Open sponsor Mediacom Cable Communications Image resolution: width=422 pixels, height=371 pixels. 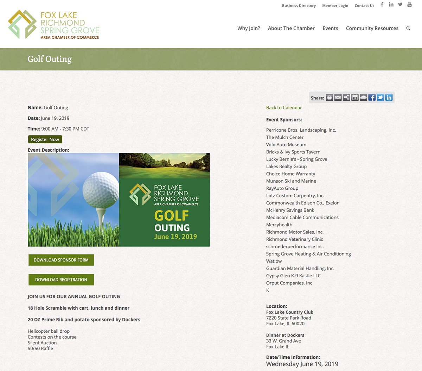click(302, 218)
